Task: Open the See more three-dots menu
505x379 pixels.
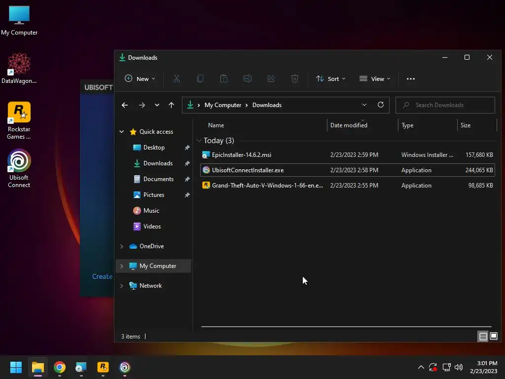Action: tap(411, 78)
